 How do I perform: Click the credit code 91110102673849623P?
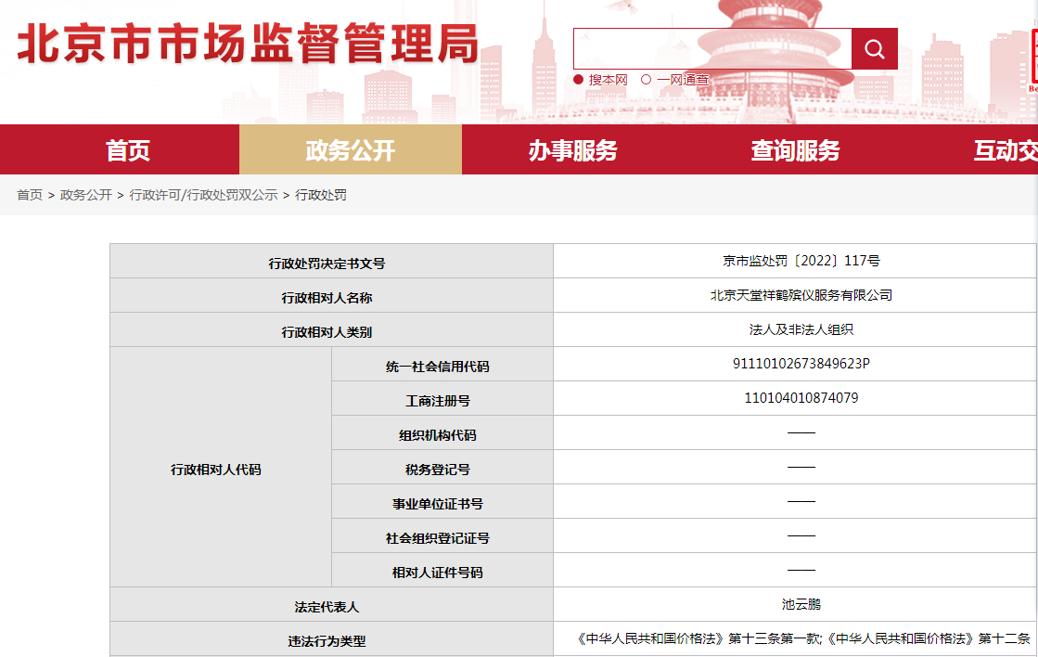[801, 364]
